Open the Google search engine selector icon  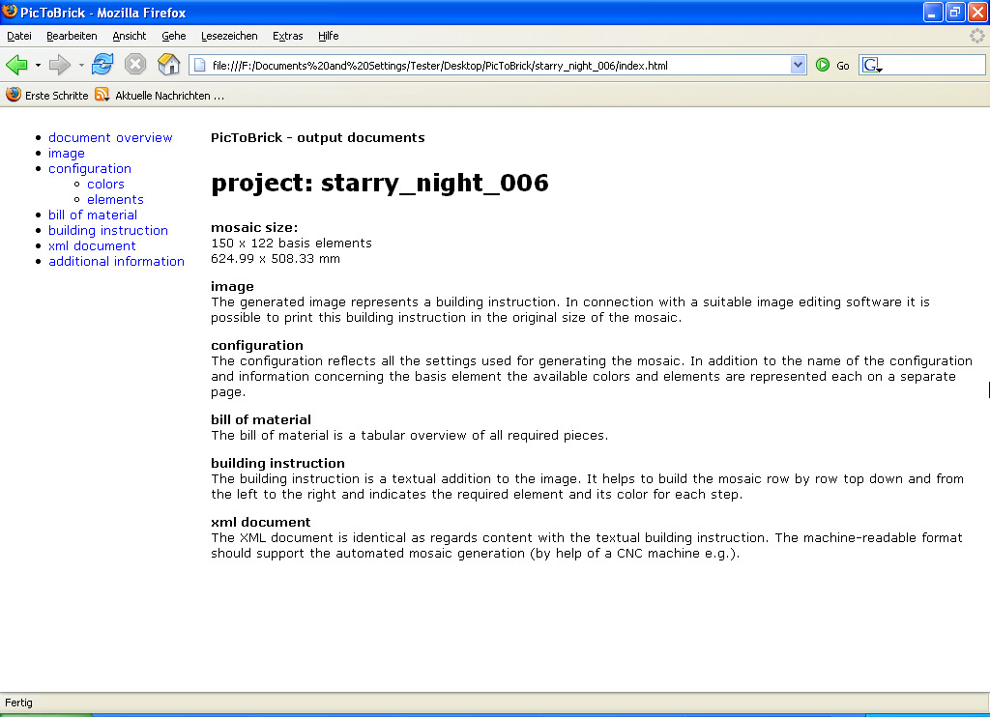pos(872,65)
